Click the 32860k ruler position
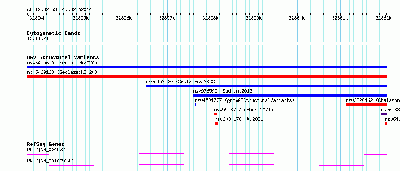The height and width of the screenshot is (171, 400). 297,18
